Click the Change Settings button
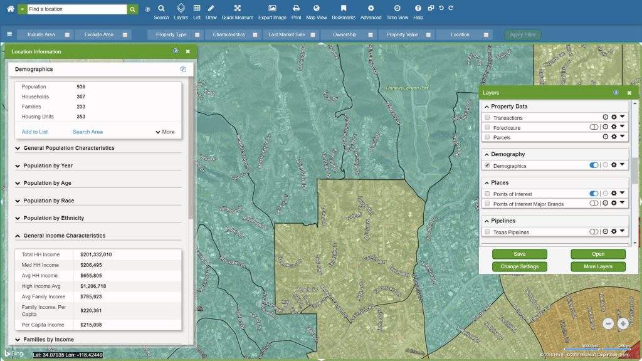The height and width of the screenshot is (361, 642). click(x=519, y=266)
